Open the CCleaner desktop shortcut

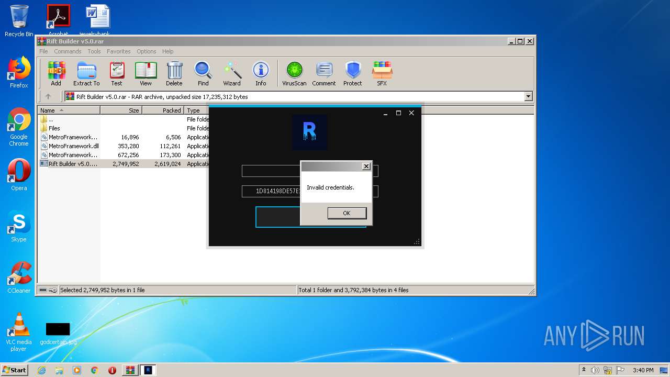(x=19, y=278)
